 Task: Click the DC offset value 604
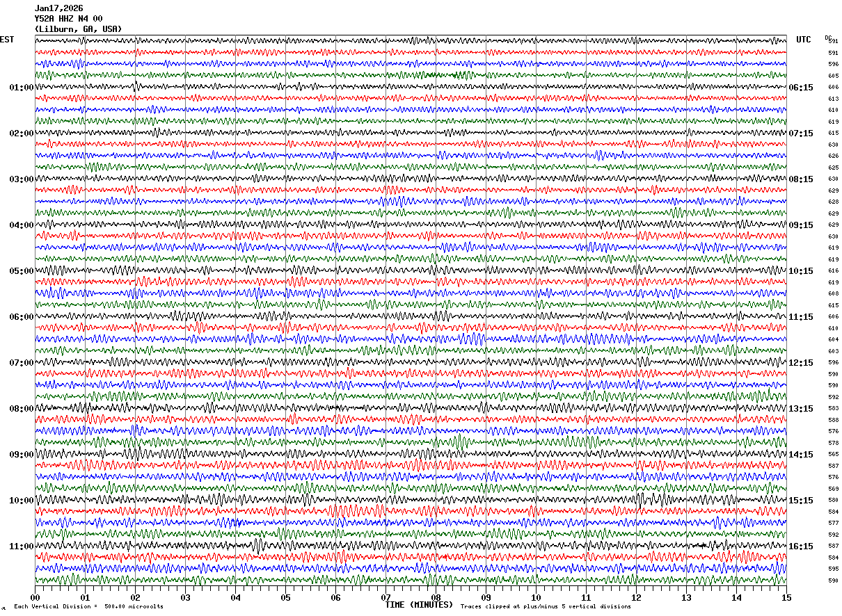click(x=833, y=339)
